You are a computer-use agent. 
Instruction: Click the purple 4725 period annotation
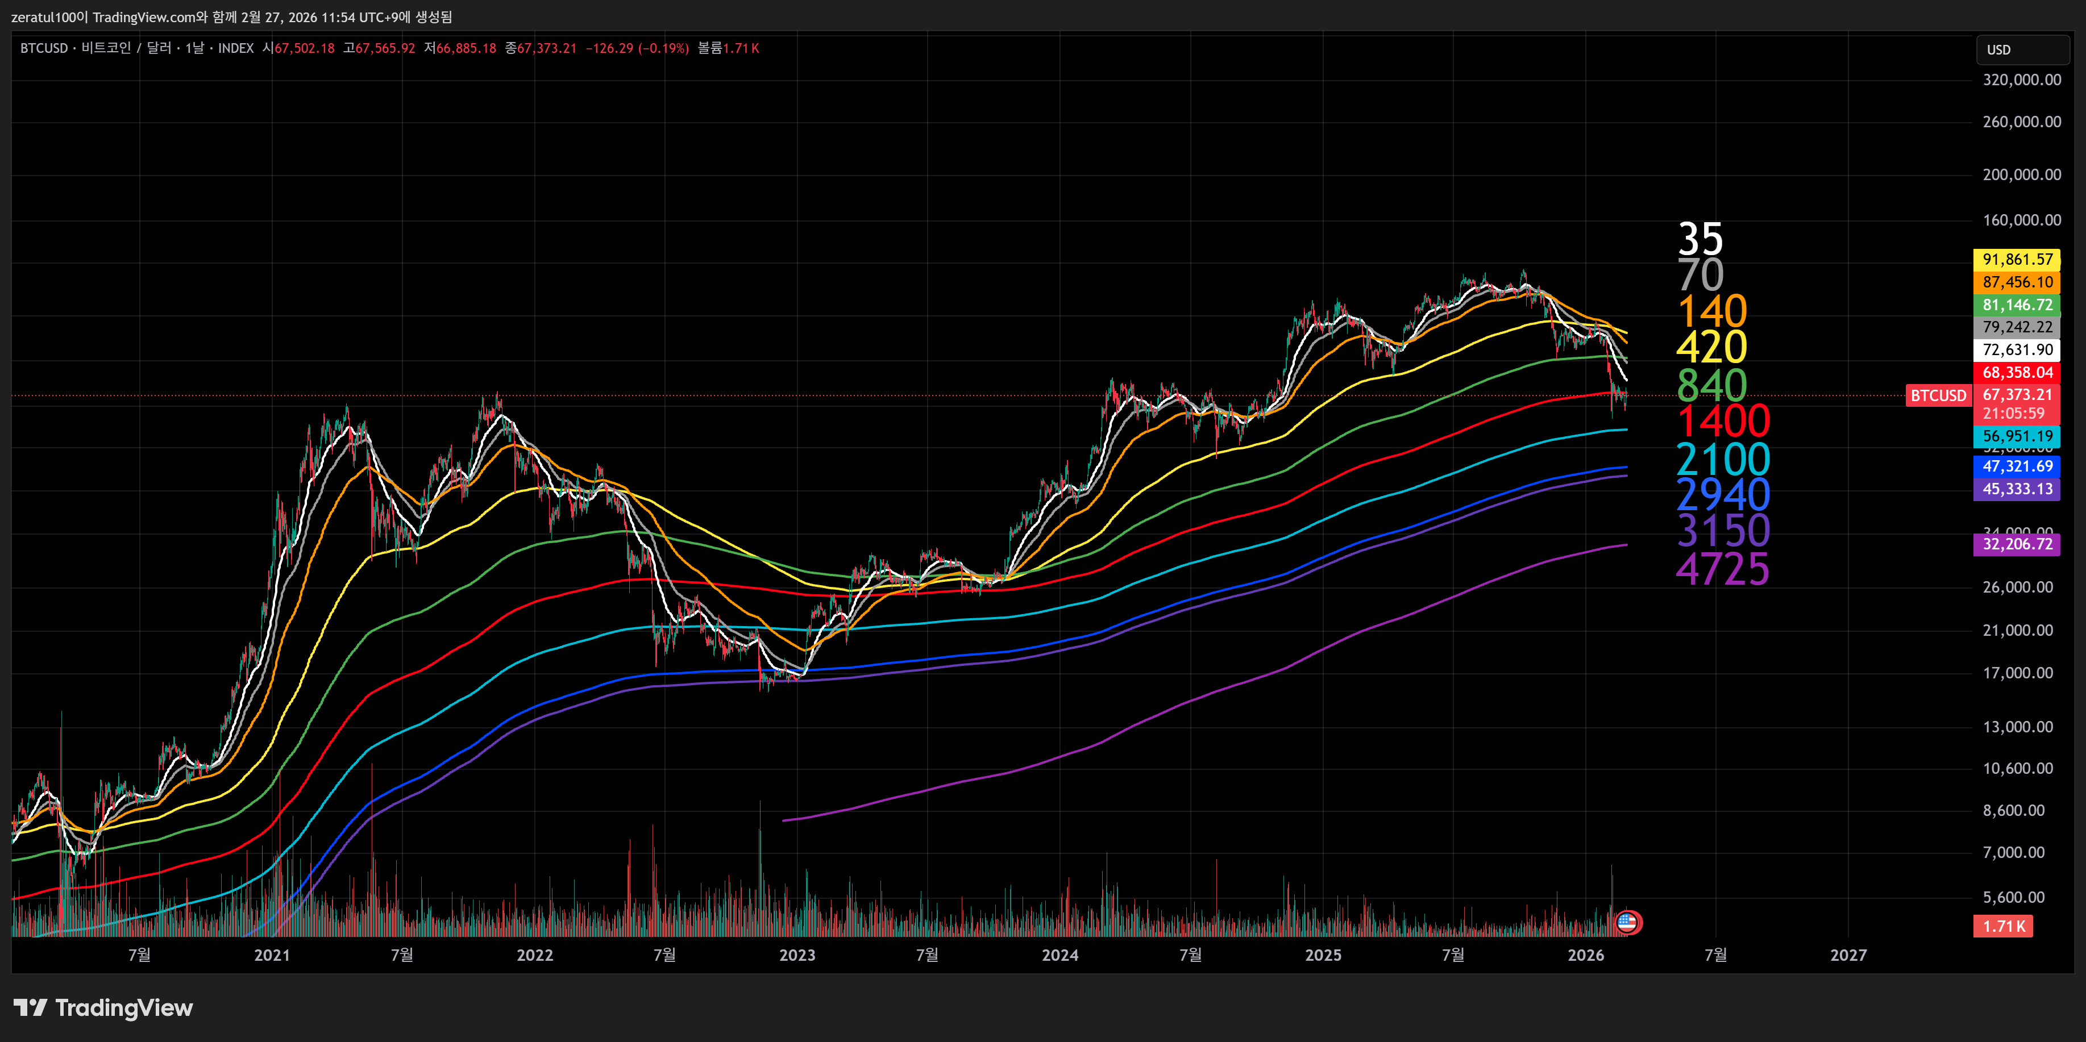coord(1723,568)
